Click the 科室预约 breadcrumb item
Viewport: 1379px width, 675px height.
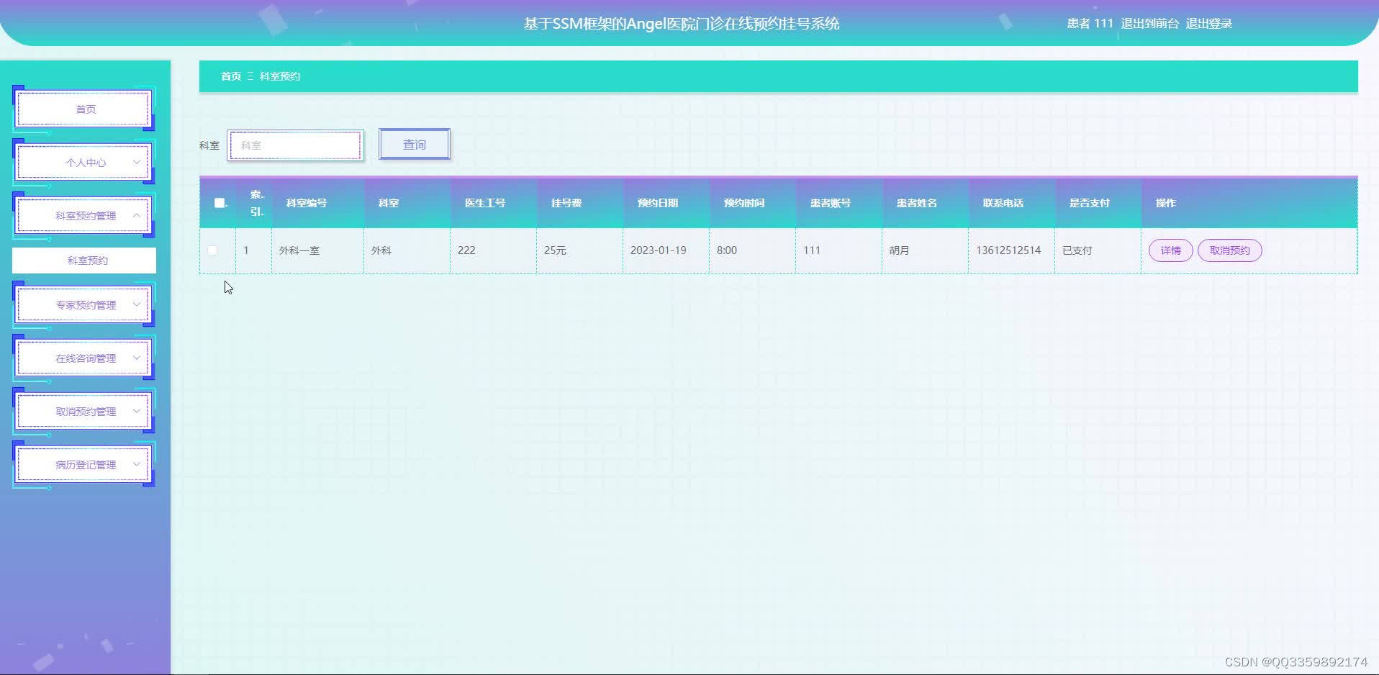[280, 76]
